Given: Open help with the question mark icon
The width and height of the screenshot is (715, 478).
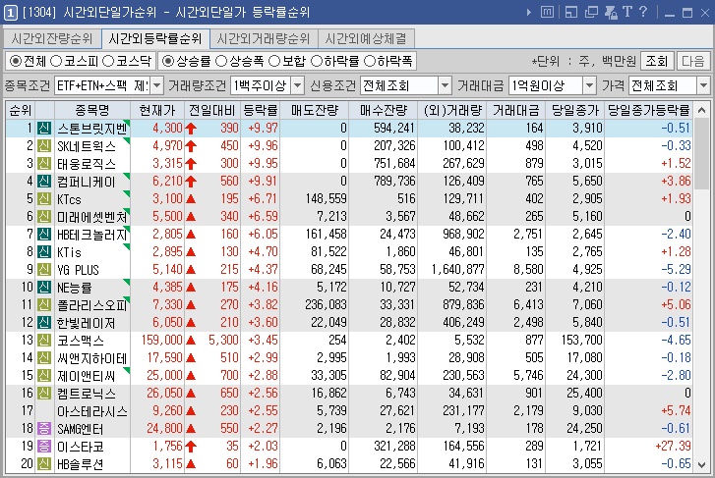Looking at the screenshot, I should [643, 12].
